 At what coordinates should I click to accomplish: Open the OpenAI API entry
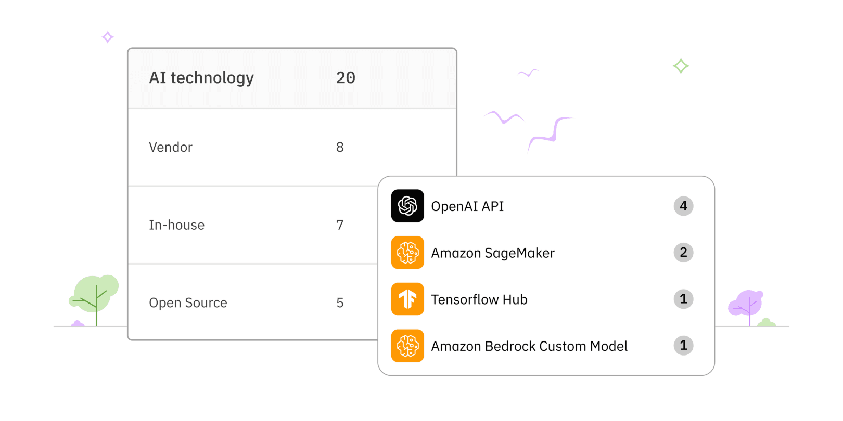pos(467,206)
